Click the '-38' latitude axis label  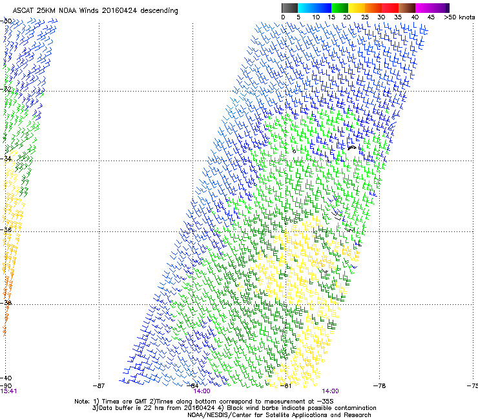[6, 302]
